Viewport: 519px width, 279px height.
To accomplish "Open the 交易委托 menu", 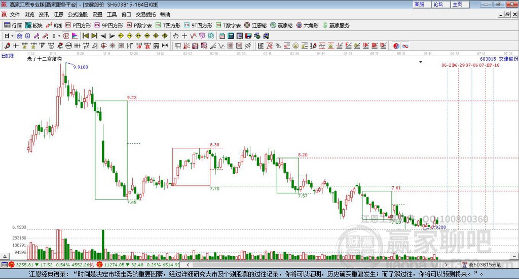I will point(145,15).
